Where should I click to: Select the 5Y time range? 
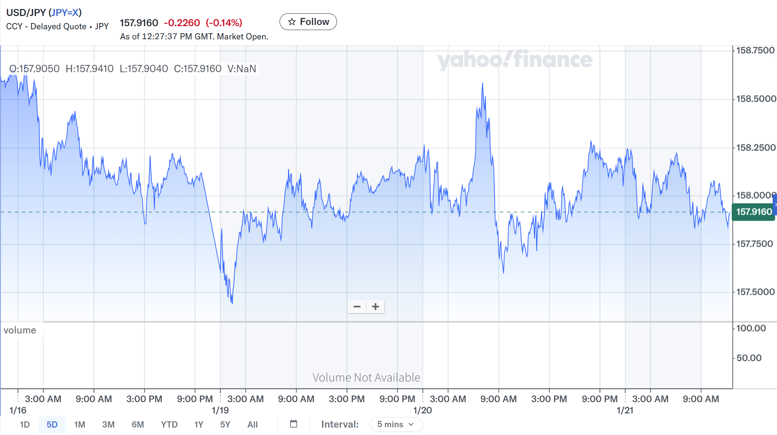coord(225,424)
